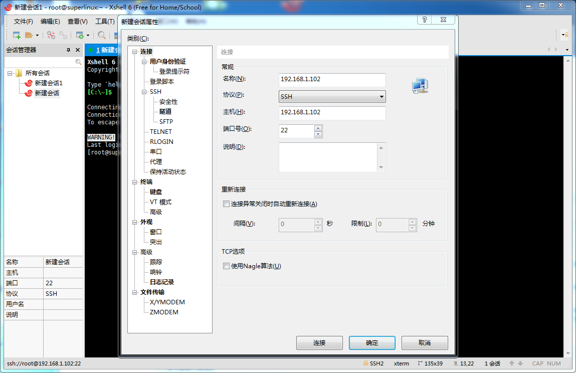Collapse the 高级 root category node
The width and height of the screenshot is (576, 373).
(x=135, y=252)
